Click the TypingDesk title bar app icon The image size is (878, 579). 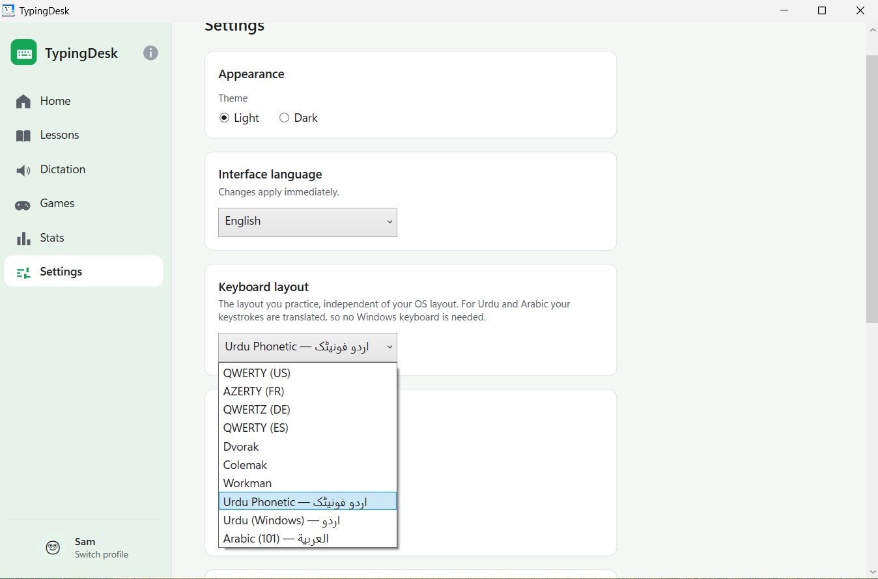[x=9, y=10]
